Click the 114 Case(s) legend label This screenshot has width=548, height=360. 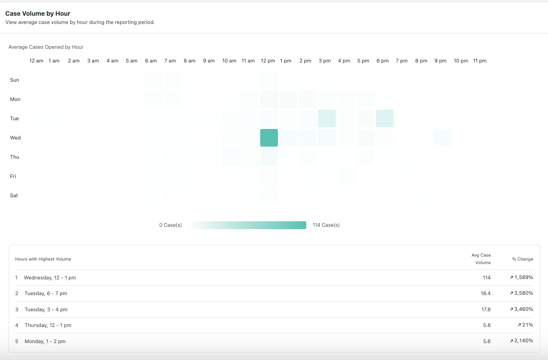(x=326, y=225)
